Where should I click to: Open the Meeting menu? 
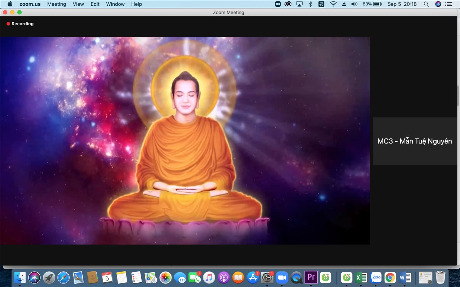[57, 4]
